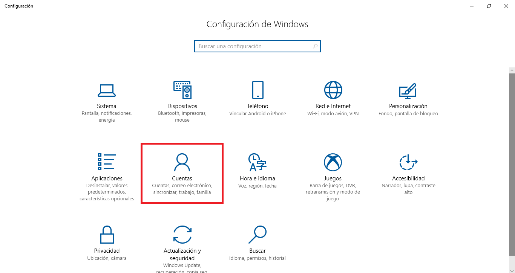The width and height of the screenshot is (515, 273).
Task: Open the Buscar magnifier category icon
Action: tap(257, 234)
